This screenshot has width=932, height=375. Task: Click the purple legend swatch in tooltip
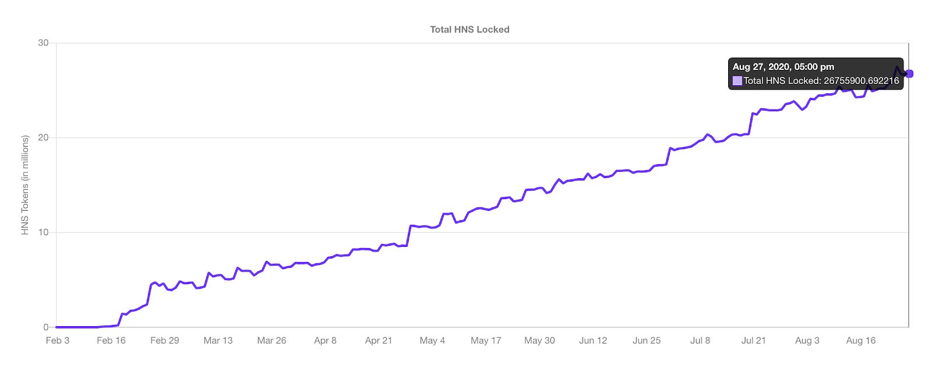click(x=737, y=81)
